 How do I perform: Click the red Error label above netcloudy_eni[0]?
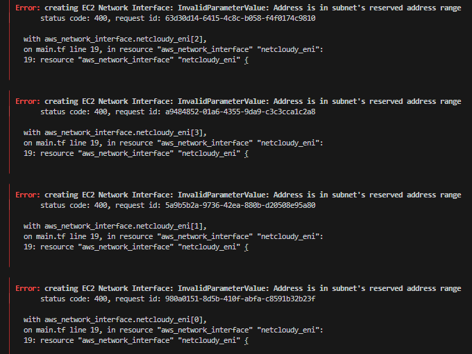(x=28, y=288)
